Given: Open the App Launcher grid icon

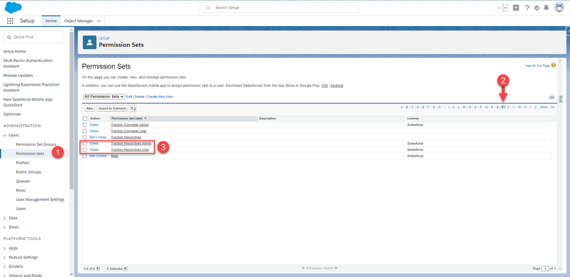Looking at the screenshot, I should tap(10, 21).
